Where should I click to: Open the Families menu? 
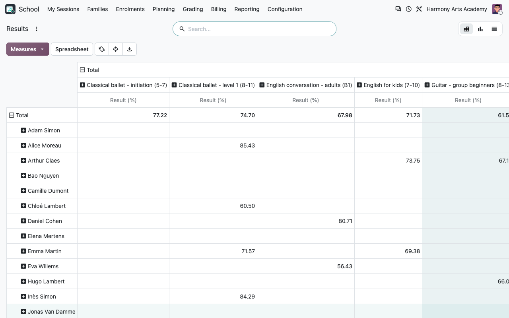(x=97, y=9)
